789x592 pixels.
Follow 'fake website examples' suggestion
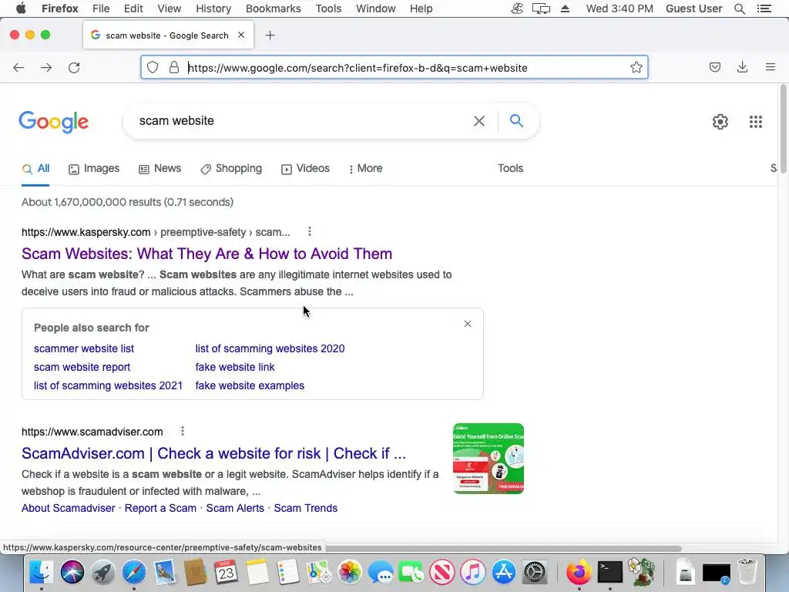tap(250, 385)
